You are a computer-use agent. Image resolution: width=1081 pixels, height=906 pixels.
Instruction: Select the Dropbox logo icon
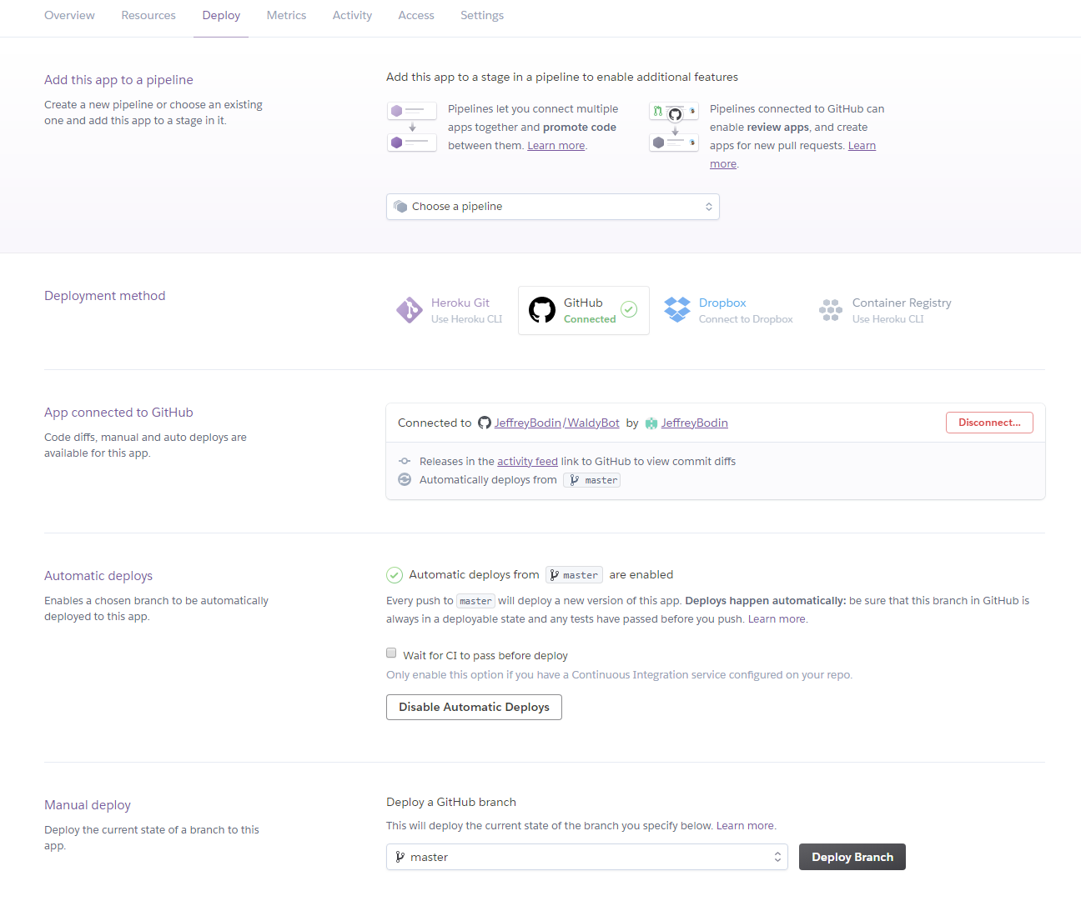(x=677, y=310)
